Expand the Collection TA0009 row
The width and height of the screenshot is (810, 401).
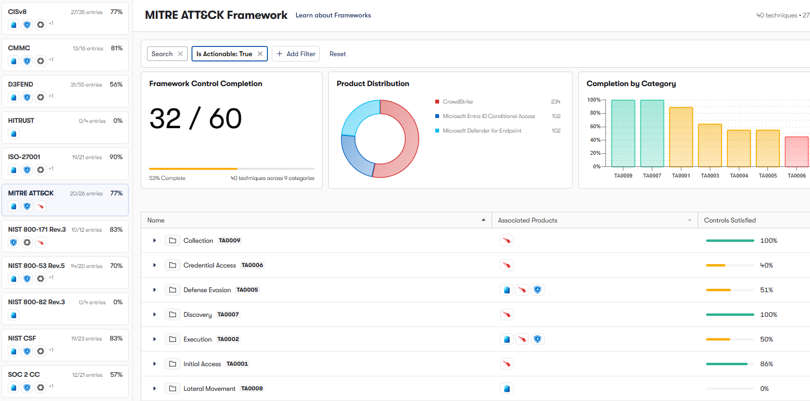pyautogui.click(x=155, y=240)
